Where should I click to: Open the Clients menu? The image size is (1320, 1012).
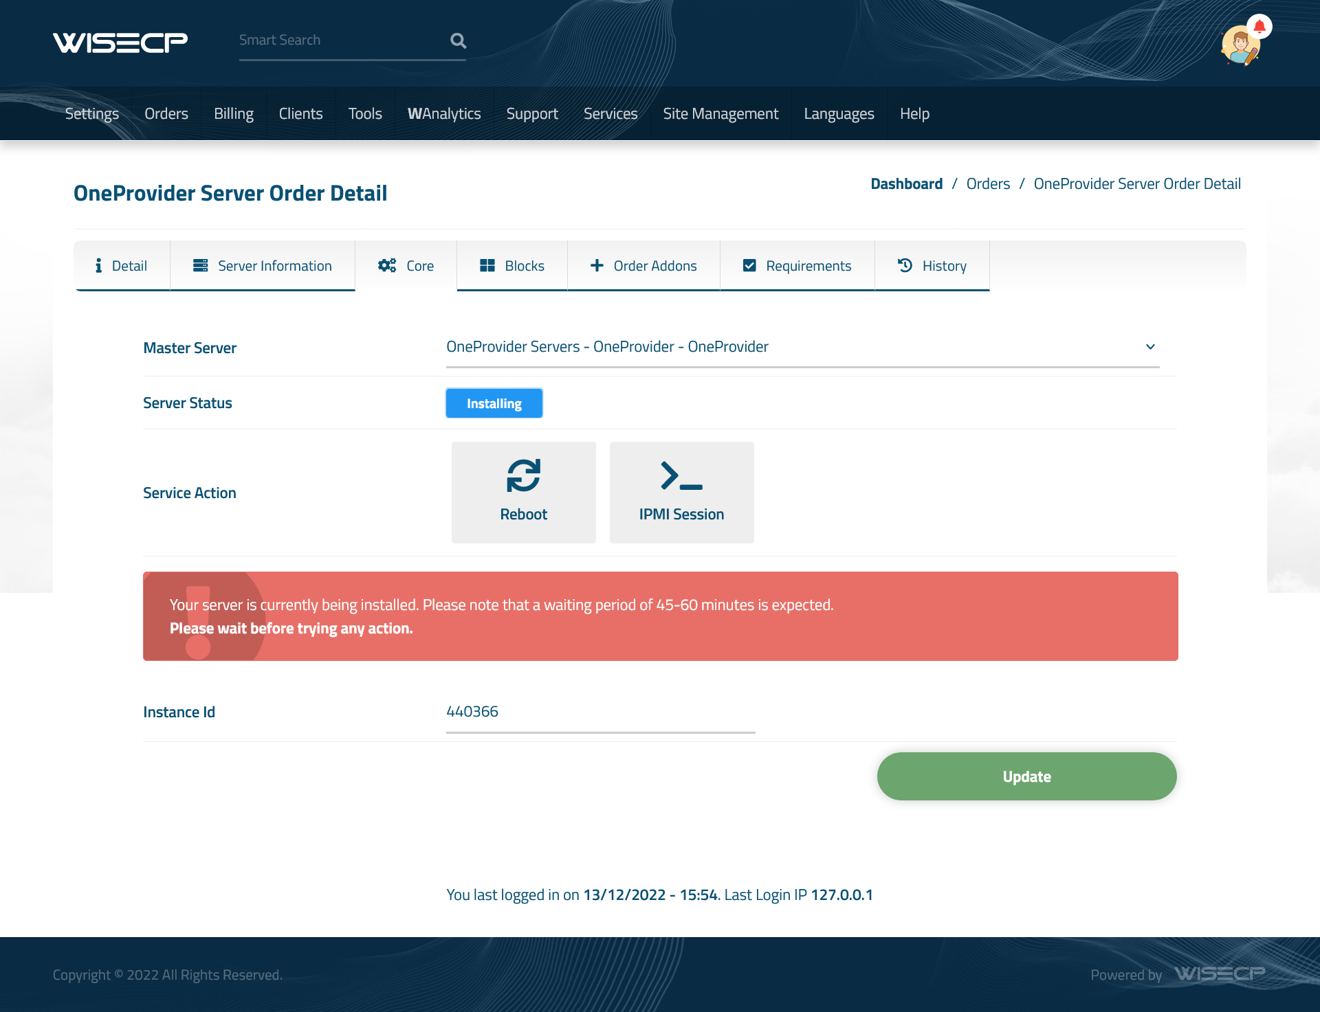301,113
